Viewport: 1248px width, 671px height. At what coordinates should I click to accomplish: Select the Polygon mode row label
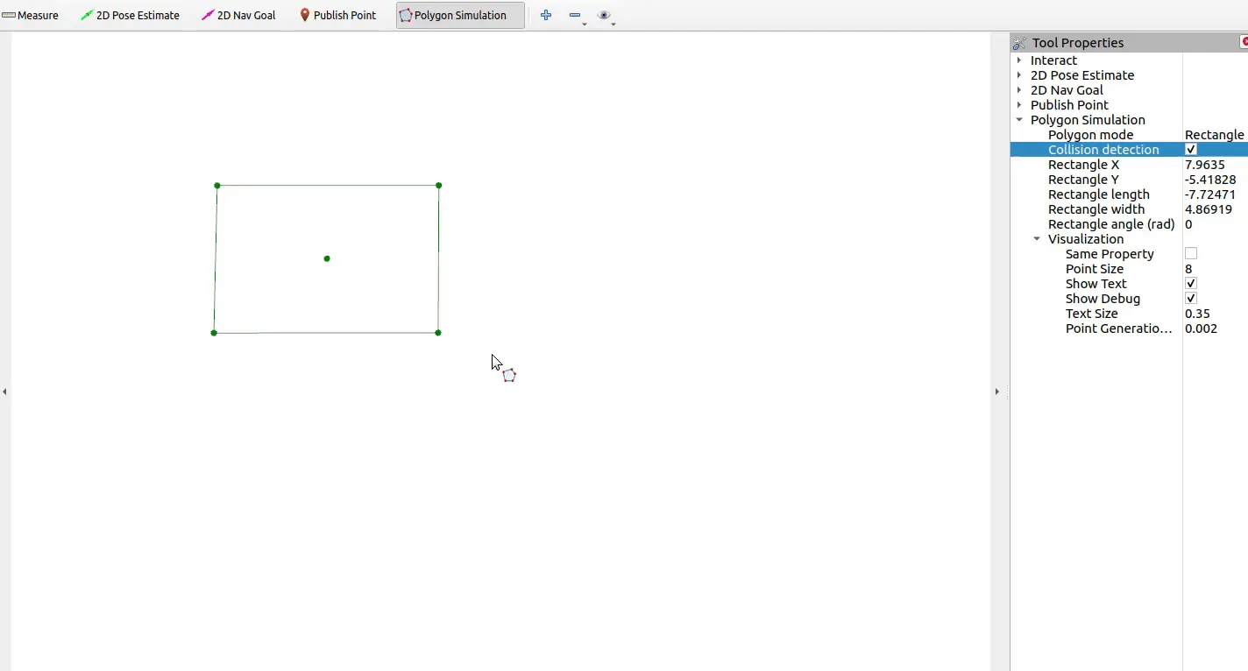[x=1090, y=135]
